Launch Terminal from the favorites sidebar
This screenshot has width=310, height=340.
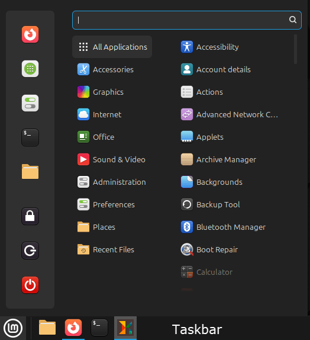click(x=30, y=137)
